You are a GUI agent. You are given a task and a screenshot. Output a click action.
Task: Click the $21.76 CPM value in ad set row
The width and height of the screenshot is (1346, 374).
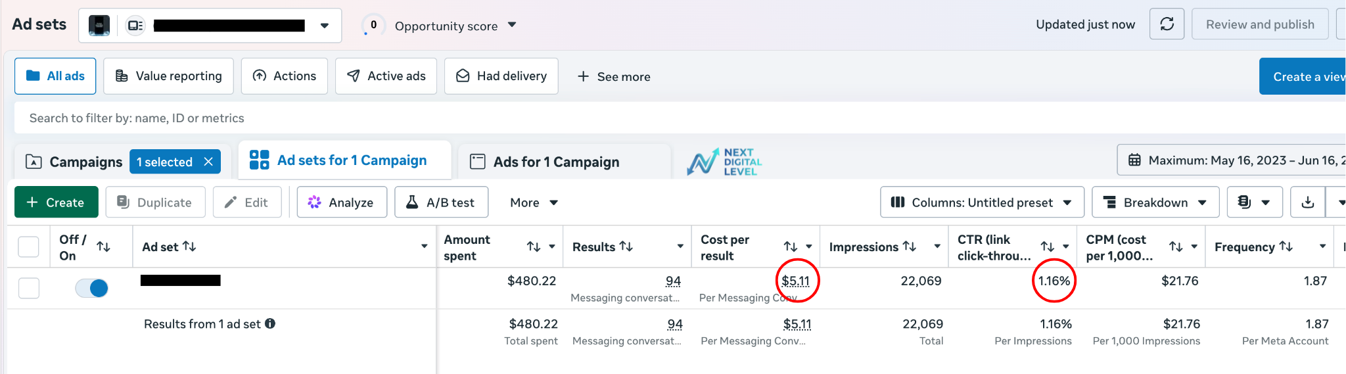point(1180,281)
